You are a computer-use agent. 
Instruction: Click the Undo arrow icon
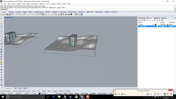tap(23, 14)
